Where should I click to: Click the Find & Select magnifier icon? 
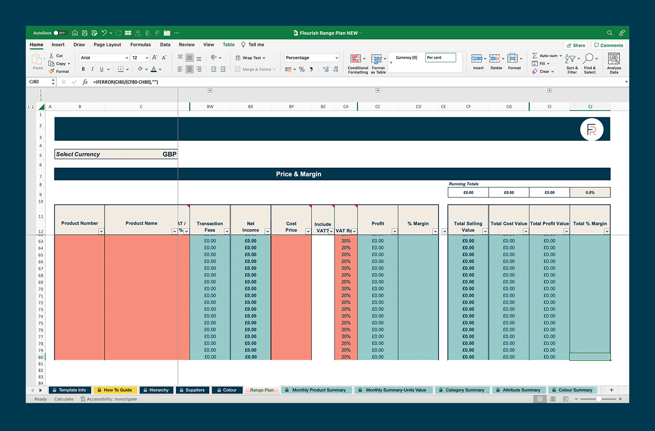click(x=590, y=58)
